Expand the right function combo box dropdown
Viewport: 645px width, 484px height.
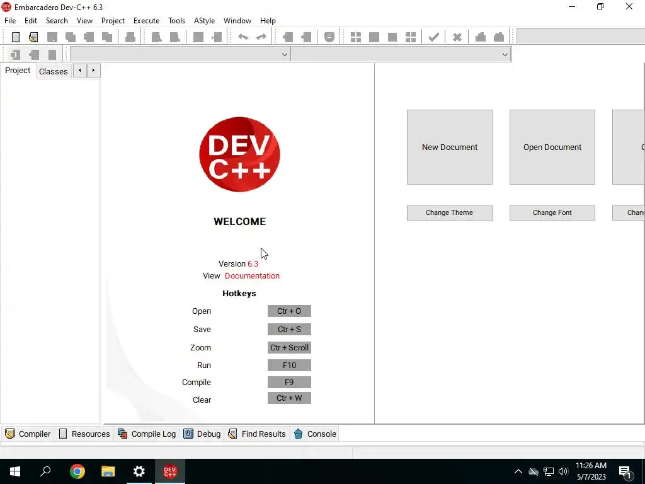505,54
